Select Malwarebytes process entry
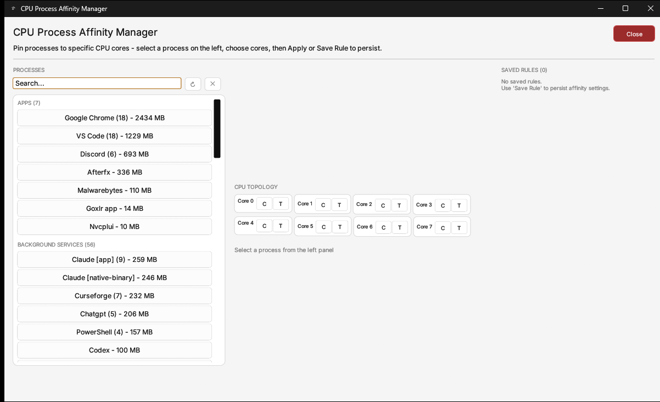Screen dimensions: 660x402 (x=114, y=190)
